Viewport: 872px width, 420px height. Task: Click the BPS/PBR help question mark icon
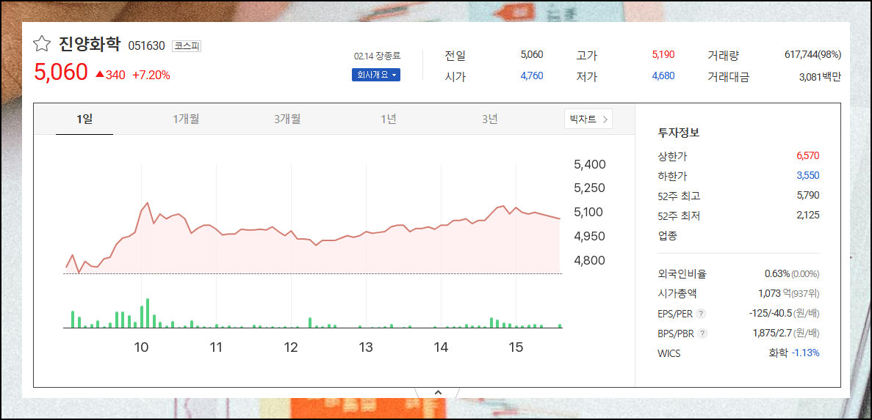702,334
